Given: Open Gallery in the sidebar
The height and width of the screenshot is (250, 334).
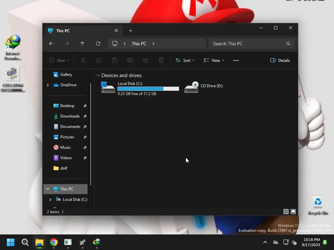Looking at the screenshot, I should coord(66,75).
